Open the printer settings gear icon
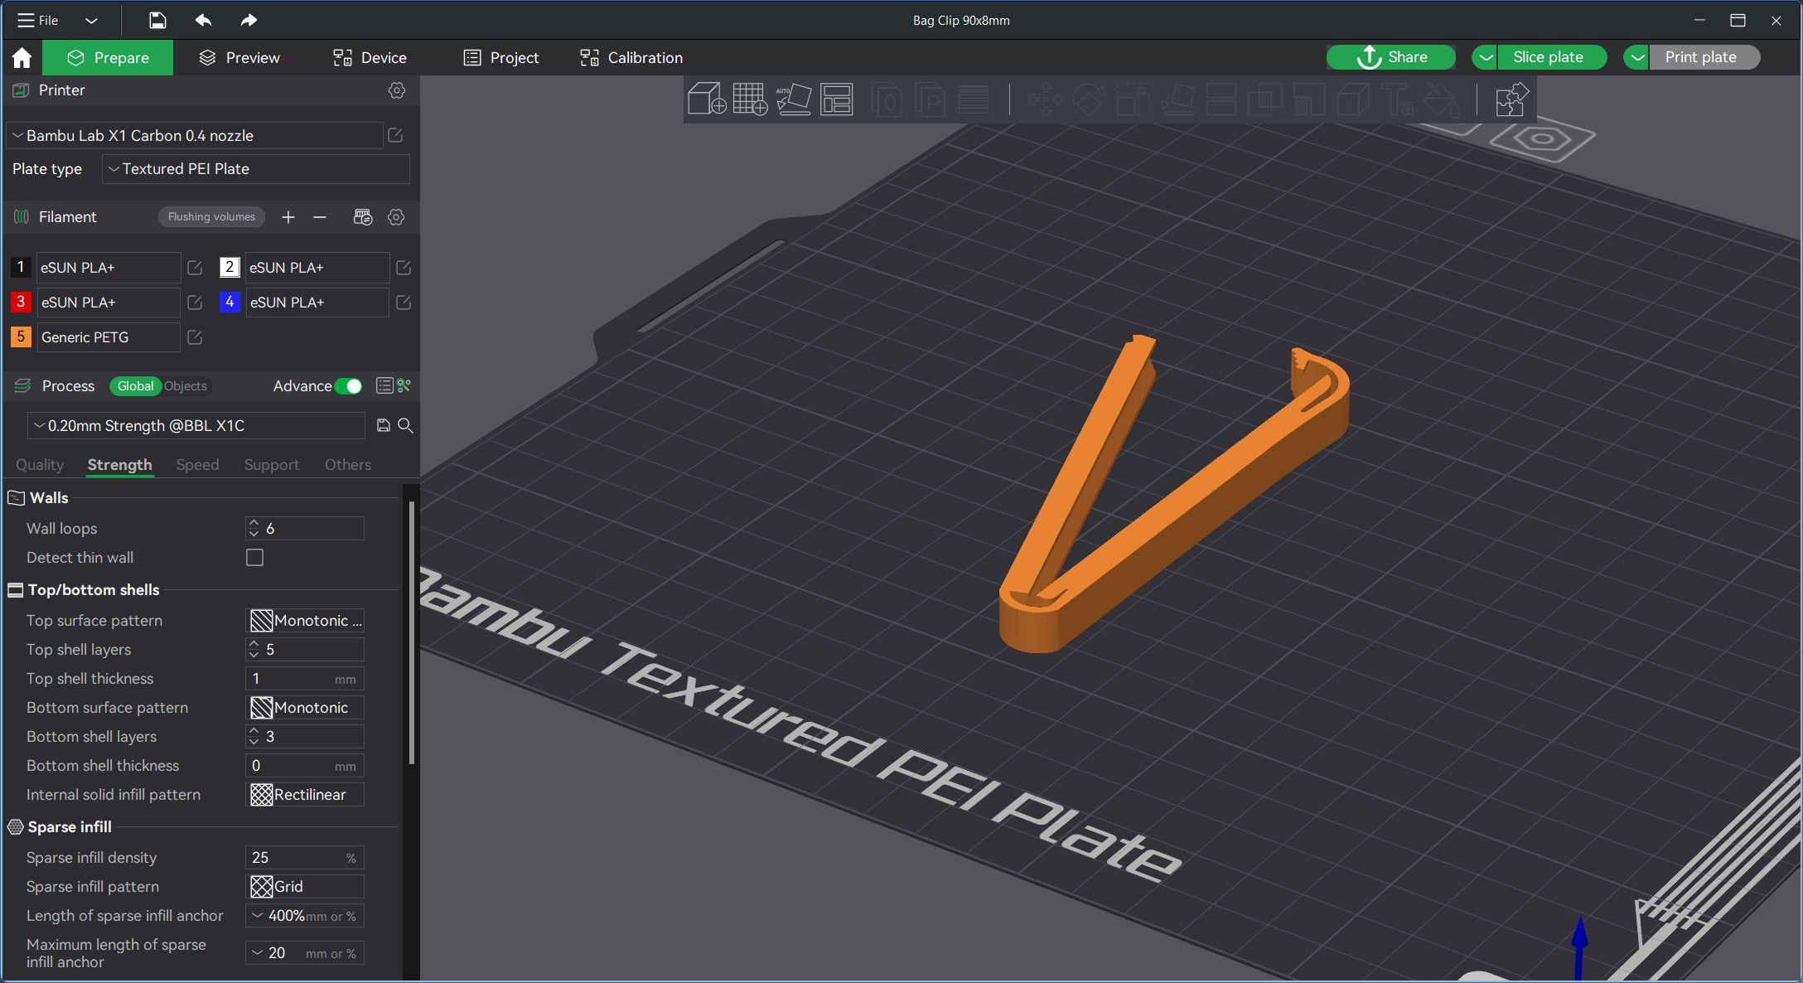The image size is (1803, 983). click(x=397, y=90)
